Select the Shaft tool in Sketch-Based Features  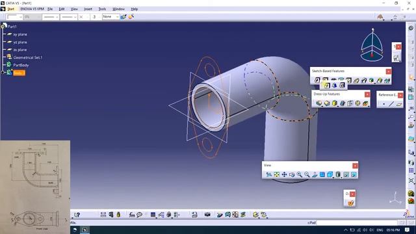[x=333, y=79]
